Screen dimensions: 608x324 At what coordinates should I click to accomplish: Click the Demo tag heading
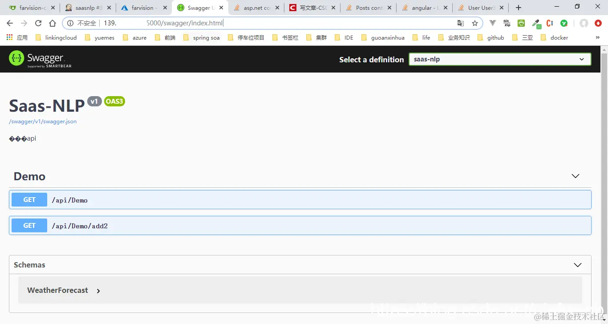(x=29, y=176)
